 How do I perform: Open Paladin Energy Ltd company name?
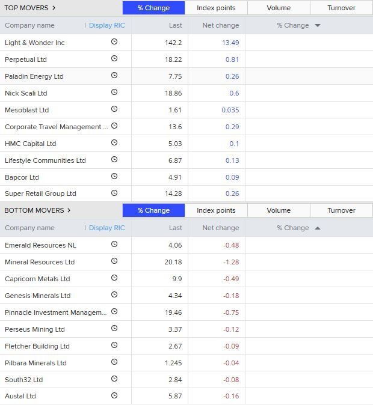[34, 76]
